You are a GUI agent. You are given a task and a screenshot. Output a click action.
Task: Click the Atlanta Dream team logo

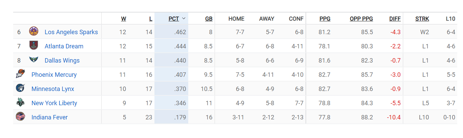(34, 46)
